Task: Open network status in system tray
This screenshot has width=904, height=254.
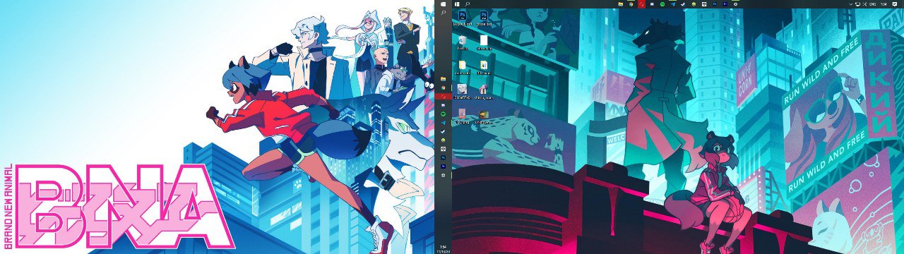Action: tap(857, 4)
